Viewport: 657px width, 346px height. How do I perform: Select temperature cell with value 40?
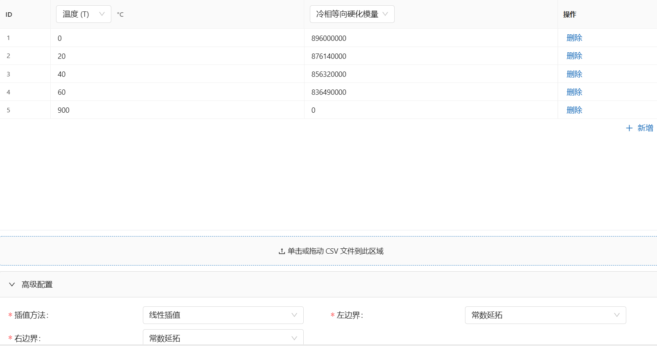177,74
